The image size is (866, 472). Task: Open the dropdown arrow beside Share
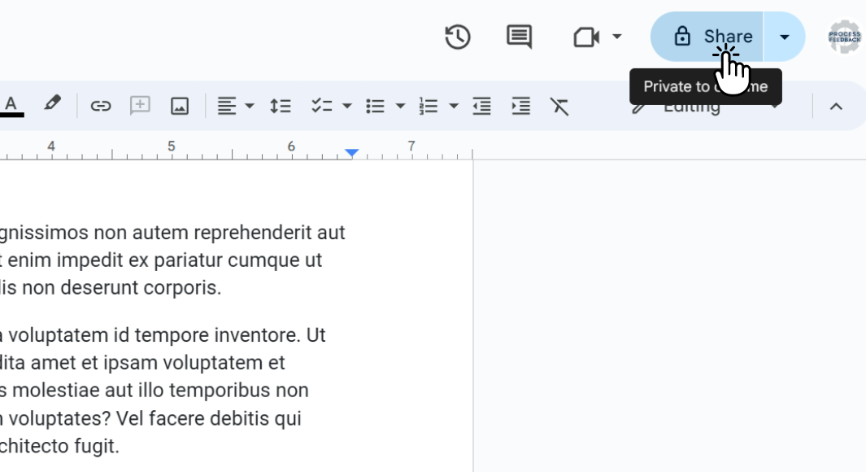coord(784,37)
